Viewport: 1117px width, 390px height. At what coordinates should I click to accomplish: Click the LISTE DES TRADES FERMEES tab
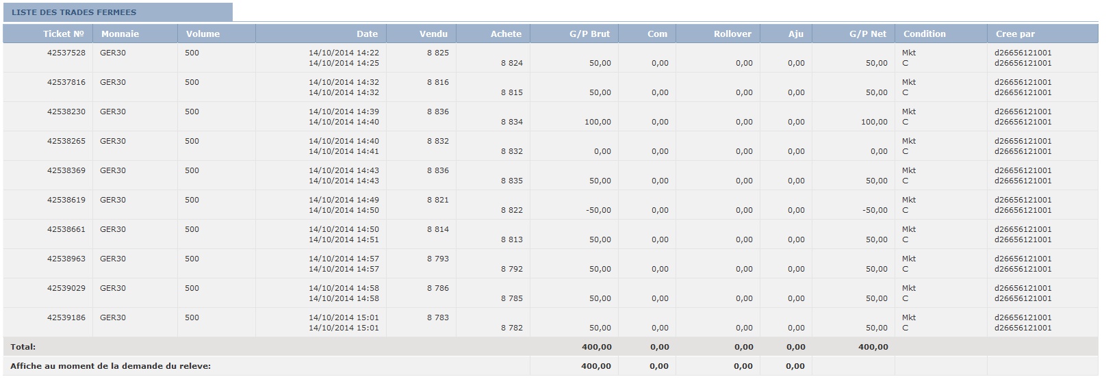(x=74, y=12)
